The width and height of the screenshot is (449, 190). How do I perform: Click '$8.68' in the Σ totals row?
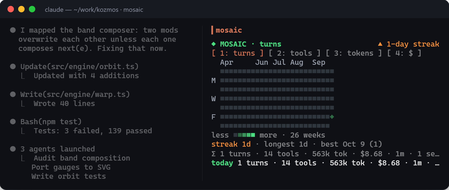coord(371,154)
